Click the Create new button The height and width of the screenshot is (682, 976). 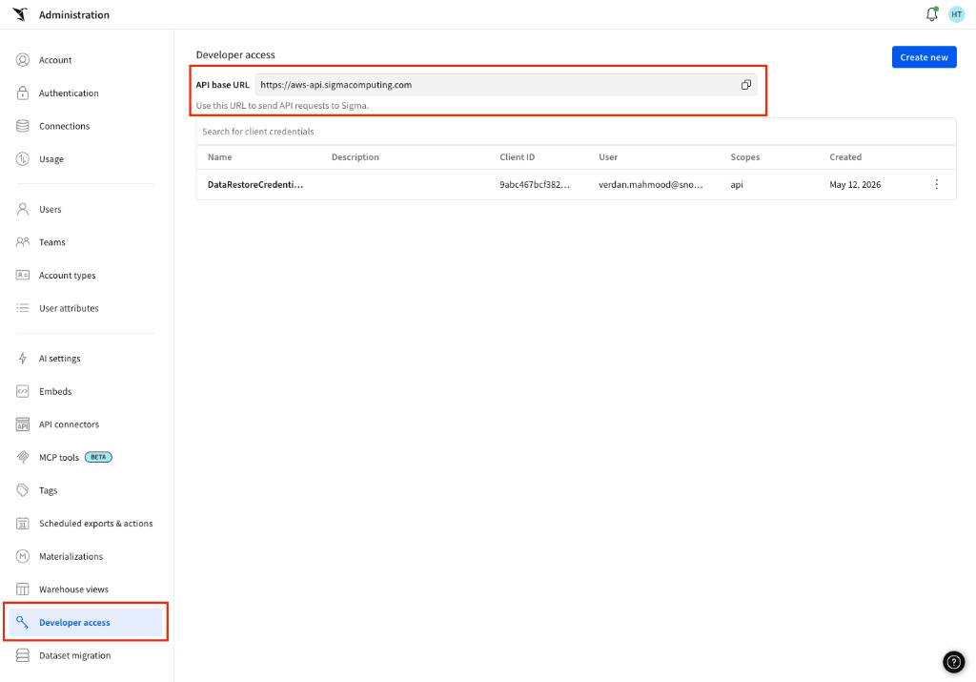point(924,57)
